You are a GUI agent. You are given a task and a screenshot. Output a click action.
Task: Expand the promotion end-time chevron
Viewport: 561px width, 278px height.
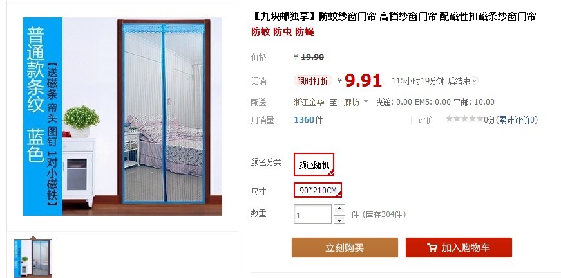(475, 81)
